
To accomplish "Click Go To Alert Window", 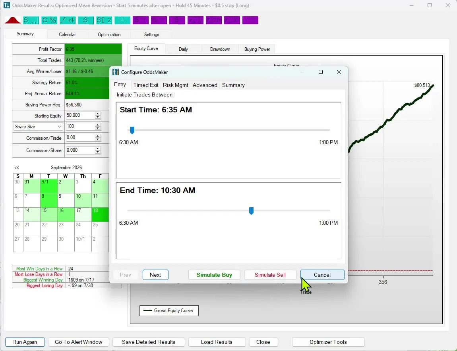I will pos(78,342).
